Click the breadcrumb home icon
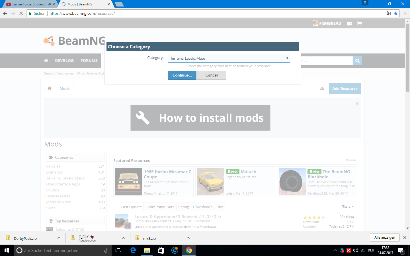Viewport: 410px width, 256px height. (x=50, y=88)
